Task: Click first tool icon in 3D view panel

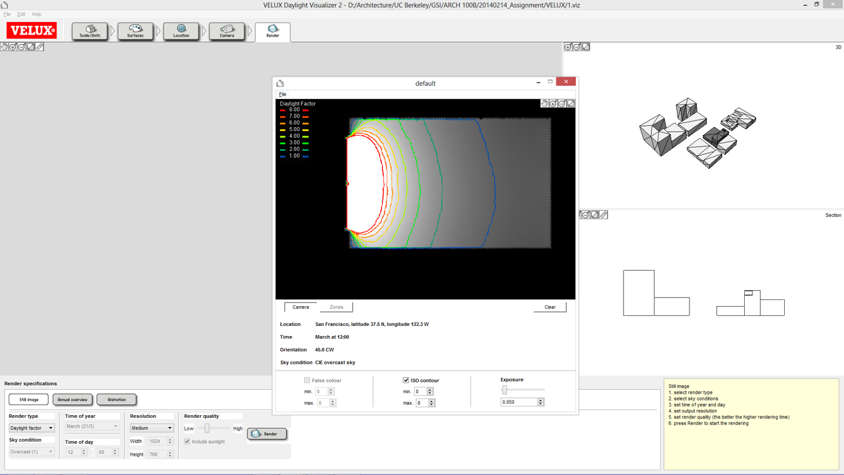Action: point(568,47)
